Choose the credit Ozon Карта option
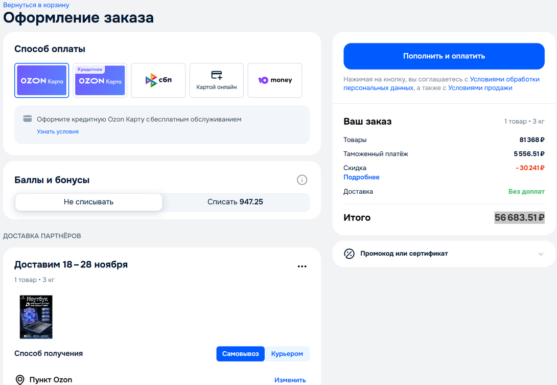 click(100, 80)
